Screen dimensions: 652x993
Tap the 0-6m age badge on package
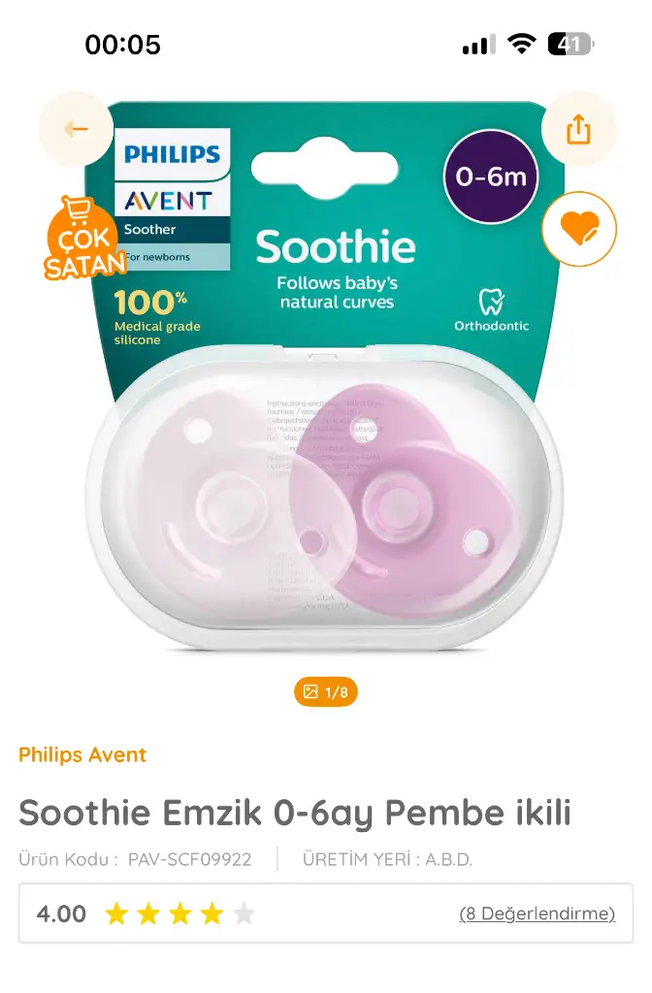[x=491, y=176]
